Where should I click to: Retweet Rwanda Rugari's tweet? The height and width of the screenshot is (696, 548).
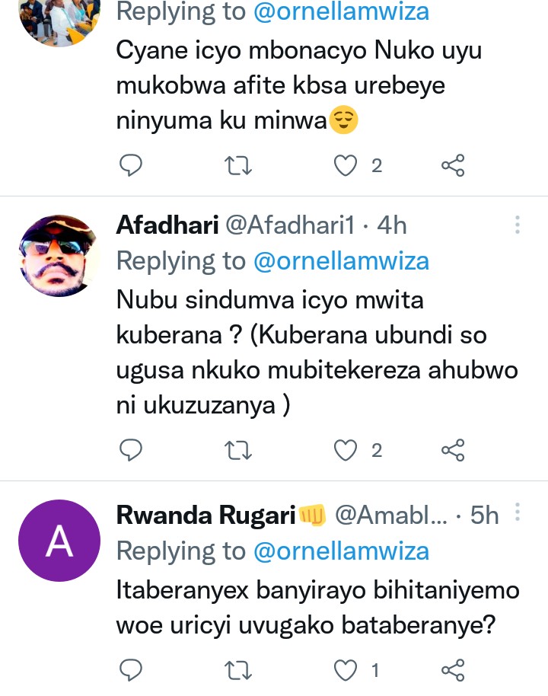coord(240,670)
